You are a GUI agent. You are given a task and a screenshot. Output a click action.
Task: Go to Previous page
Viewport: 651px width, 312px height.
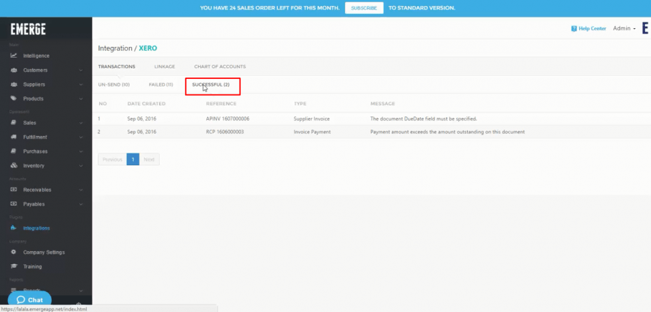coord(112,159)
